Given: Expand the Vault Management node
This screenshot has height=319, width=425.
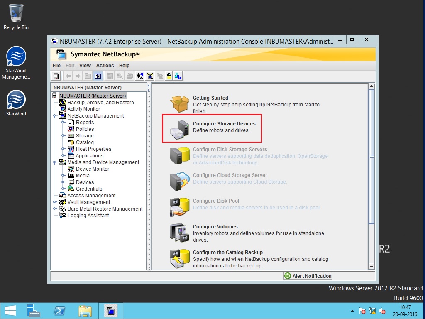Looking at the screenshot, I should [54, 202].
